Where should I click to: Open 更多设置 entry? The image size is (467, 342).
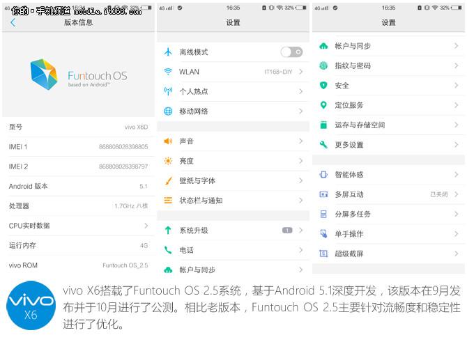[389, 145]
